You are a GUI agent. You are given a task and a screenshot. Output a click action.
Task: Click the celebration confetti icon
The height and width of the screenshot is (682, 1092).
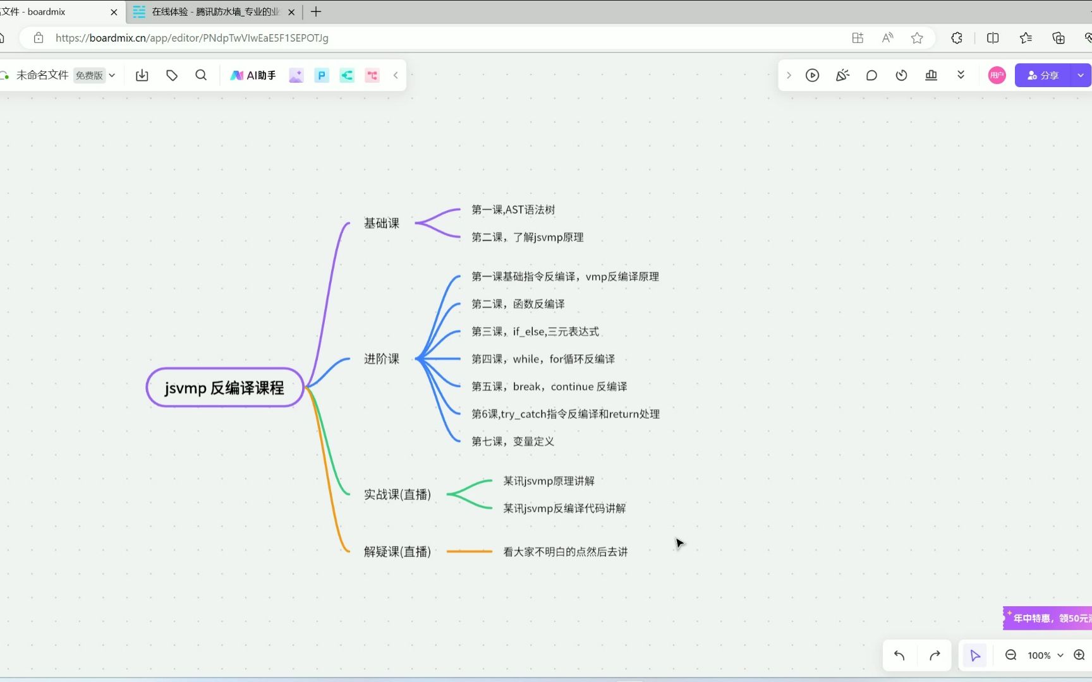[842, 75]
